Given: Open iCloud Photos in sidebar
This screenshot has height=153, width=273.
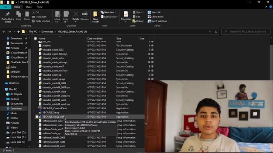Looking at the screenshot, I should pyautogui.click(x=17, y=53).
